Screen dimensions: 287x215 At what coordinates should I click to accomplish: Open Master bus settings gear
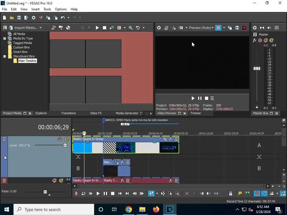pos(254,28)
